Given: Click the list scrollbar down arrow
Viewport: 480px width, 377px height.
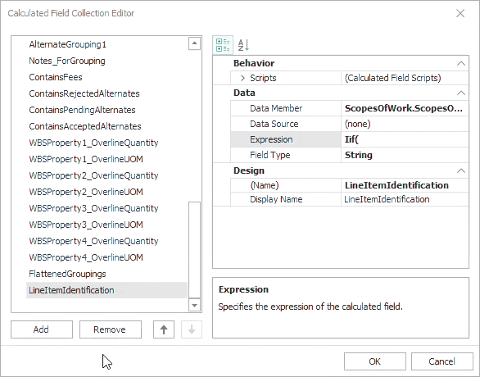Looking at the screenshot, I should pos(194,305).
